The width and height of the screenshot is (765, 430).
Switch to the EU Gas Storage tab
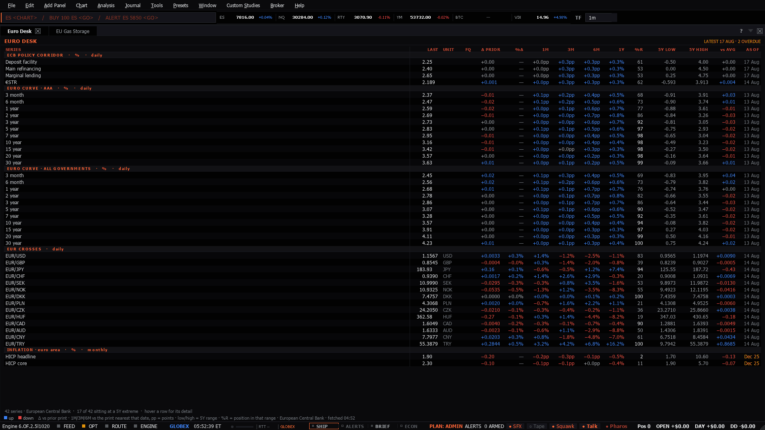73,31
